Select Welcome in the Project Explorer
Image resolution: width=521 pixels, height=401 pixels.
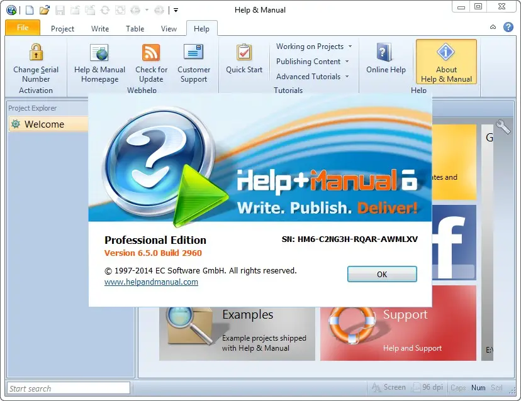coord(48,124)
